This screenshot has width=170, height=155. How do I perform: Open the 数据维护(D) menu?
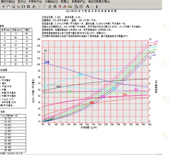[78, 2]
